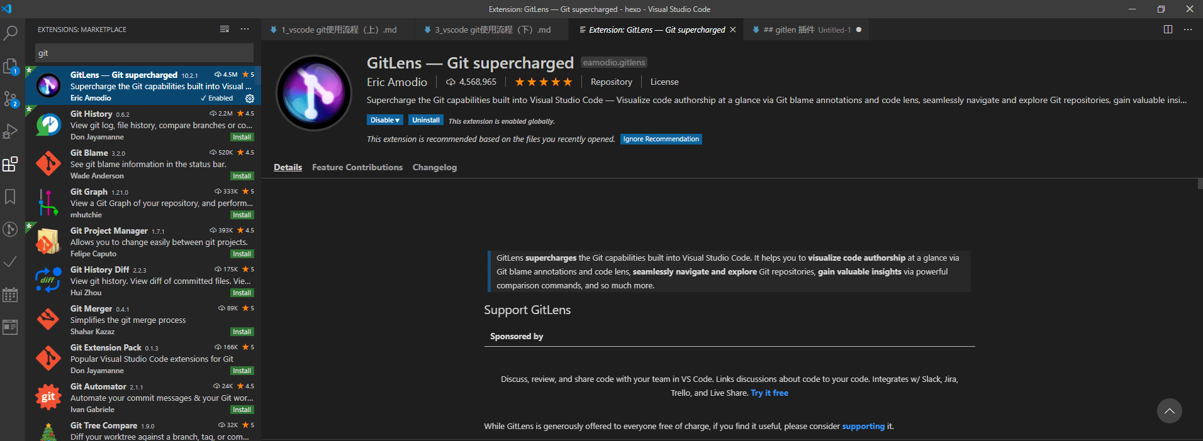Click the Git Extension Pack icon
The image size is (1203, 441).
click(x=48, y=359)
